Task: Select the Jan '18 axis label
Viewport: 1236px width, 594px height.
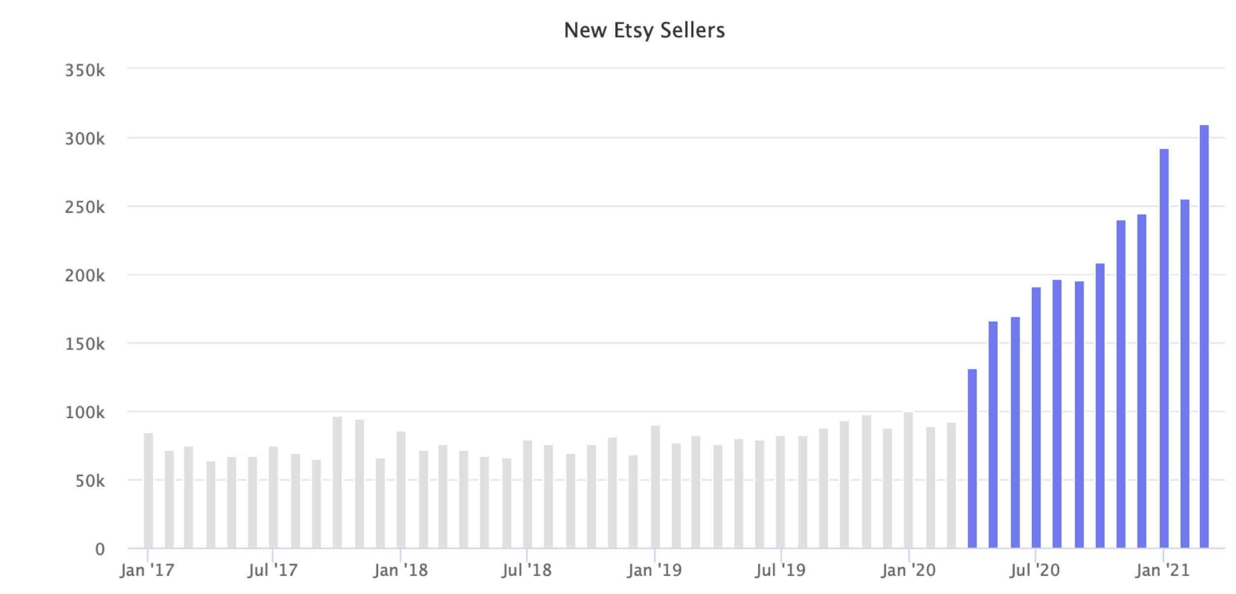Action: pos(400,570)
